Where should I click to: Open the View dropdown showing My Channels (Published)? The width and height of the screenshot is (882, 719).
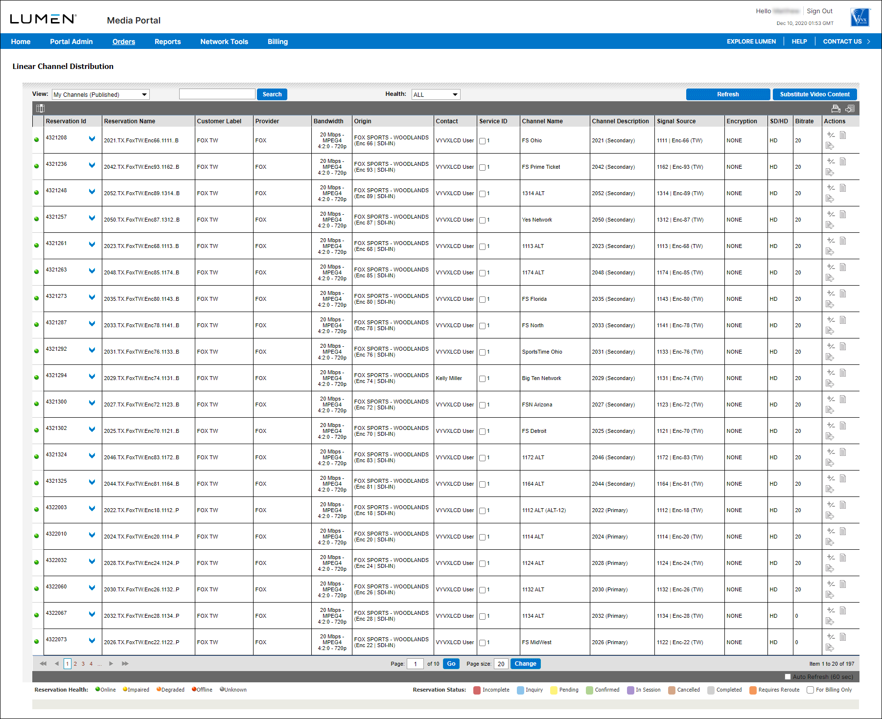tap(100, 94)
